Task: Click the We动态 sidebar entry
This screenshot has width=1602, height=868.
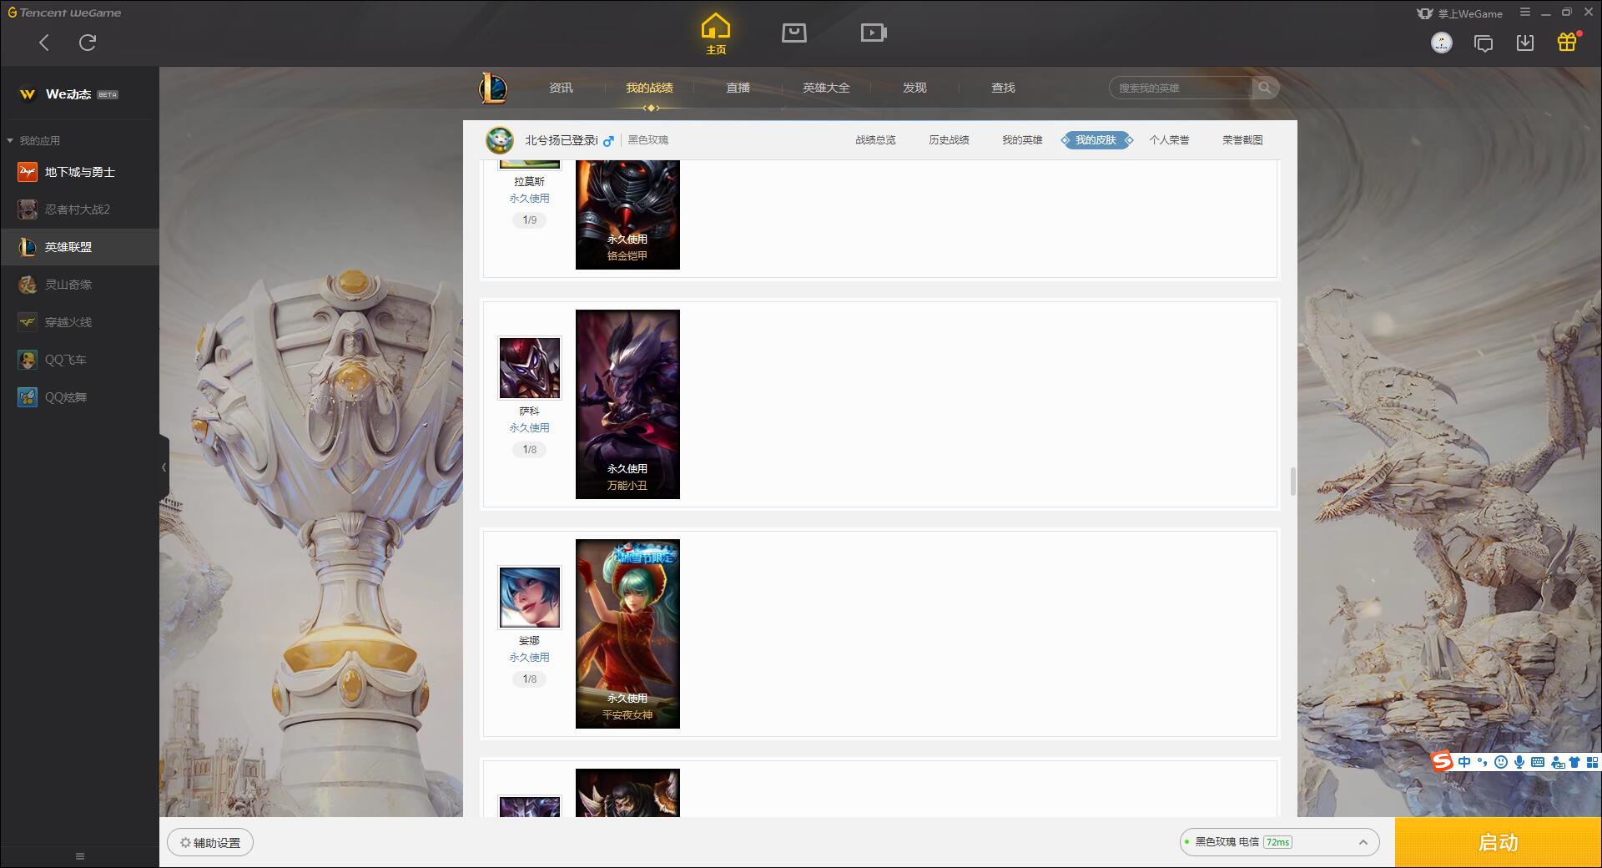Action: 79,94
